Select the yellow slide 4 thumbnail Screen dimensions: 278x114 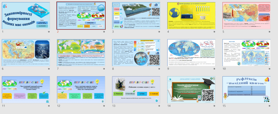pos(191,16)
